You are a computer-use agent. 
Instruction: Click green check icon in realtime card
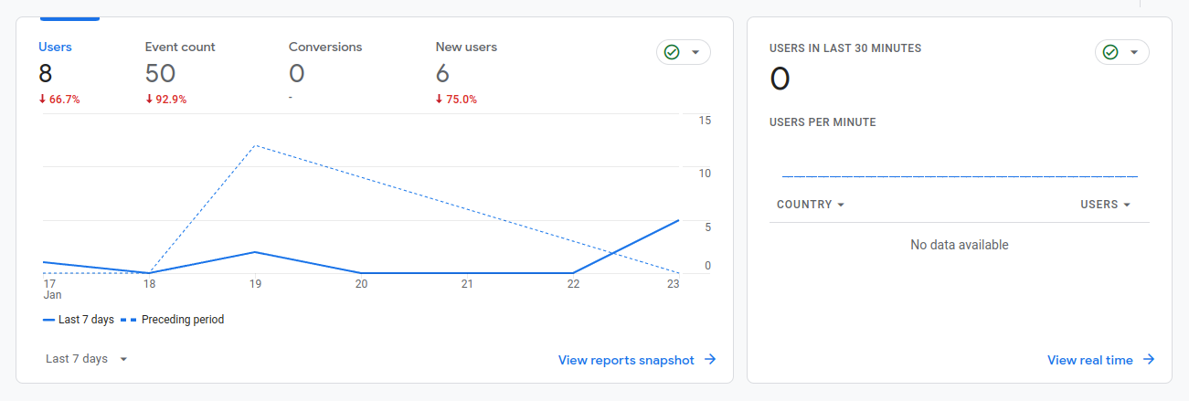click(x=1110, y=53)
